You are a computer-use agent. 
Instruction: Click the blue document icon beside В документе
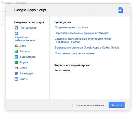tap(16, 57)
